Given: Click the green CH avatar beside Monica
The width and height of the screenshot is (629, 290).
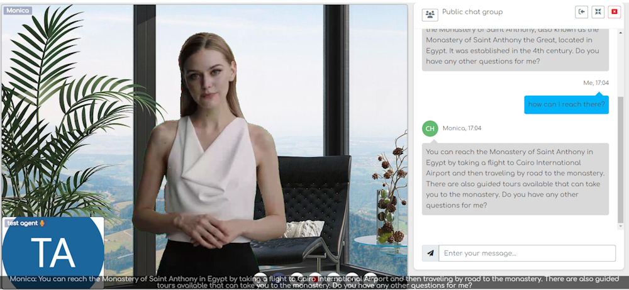Looking at the screenshot, I should coord(430,128).
